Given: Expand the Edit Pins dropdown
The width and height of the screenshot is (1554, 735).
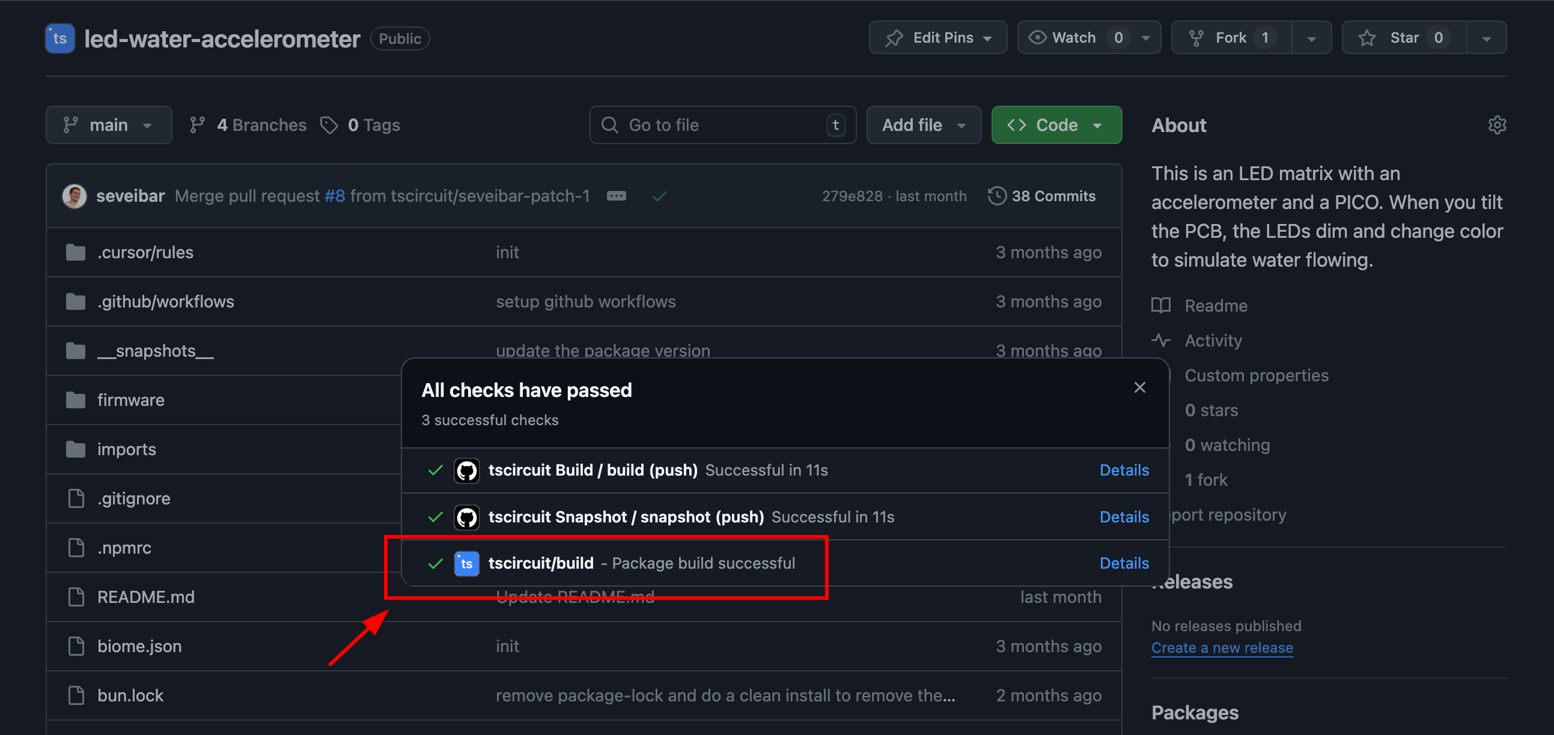Looking at the screenshot, I should [x=937, y=37].
